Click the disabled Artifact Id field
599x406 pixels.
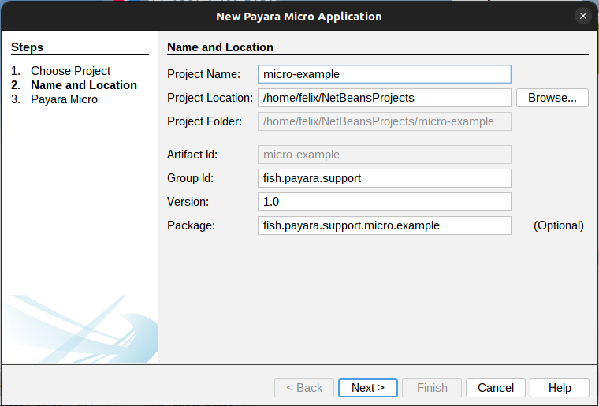point(384,155)
